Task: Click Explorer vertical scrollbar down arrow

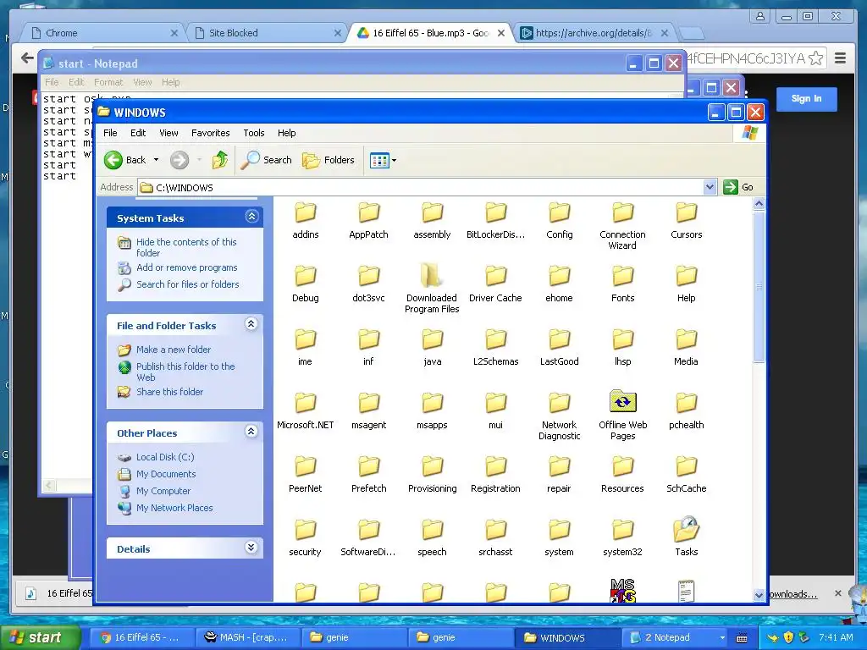Action: point(759,595)
